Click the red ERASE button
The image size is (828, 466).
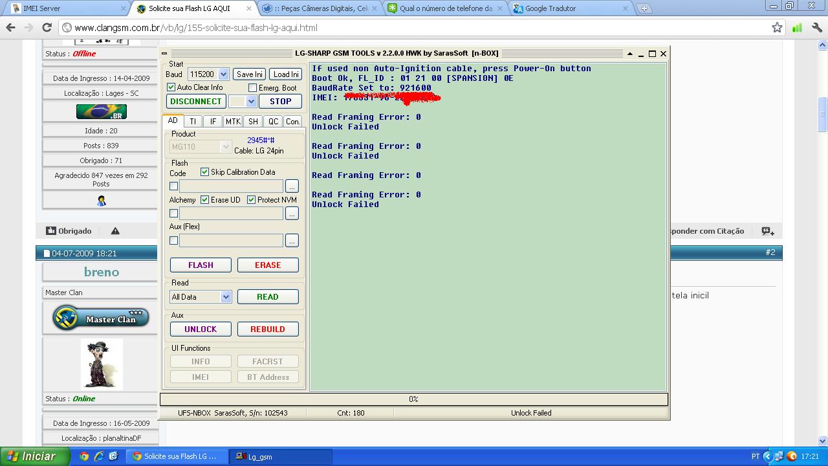[268, 265]
